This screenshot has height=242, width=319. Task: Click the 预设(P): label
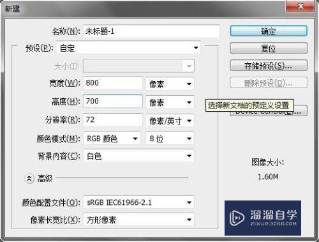pyautogui.click(x=40, y=48)
